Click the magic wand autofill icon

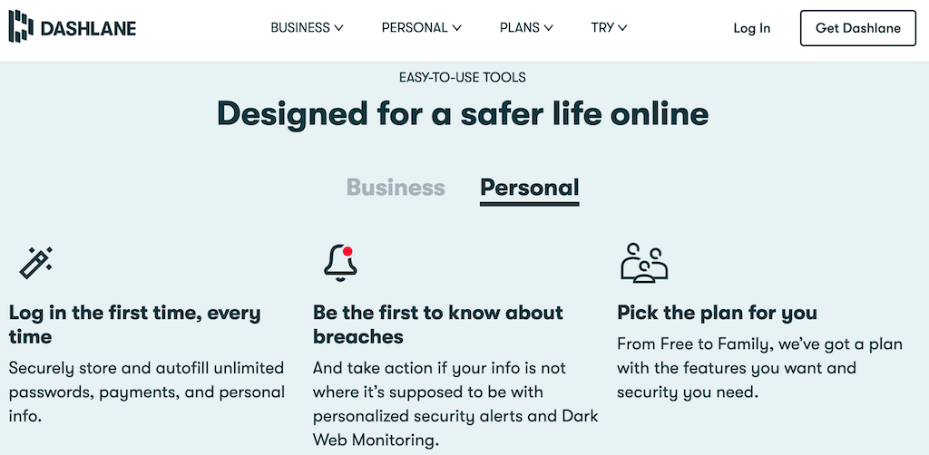36,262
